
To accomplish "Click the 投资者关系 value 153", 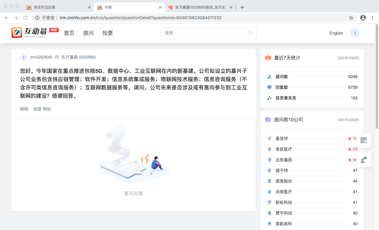I will [x=354, y=98].
